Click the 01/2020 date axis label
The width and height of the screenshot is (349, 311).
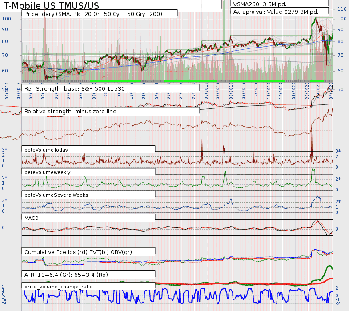pyautogui.click(x=294, y=91)
